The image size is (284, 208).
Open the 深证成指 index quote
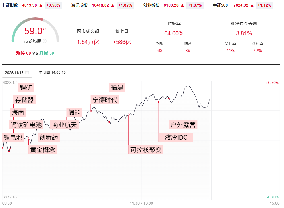click(x=79, y=5)
